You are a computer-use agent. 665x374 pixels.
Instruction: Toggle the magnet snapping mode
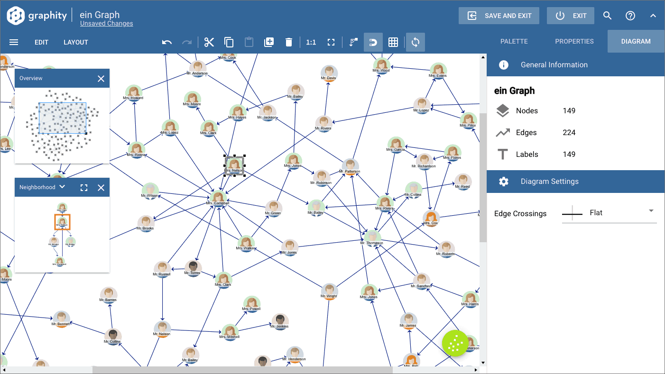[373, 42]
